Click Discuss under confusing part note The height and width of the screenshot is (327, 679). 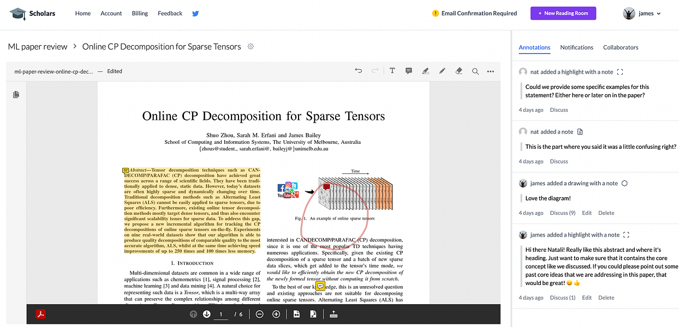559,161
